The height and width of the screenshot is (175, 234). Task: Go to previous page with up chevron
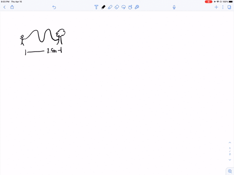(x=230, y=142)
